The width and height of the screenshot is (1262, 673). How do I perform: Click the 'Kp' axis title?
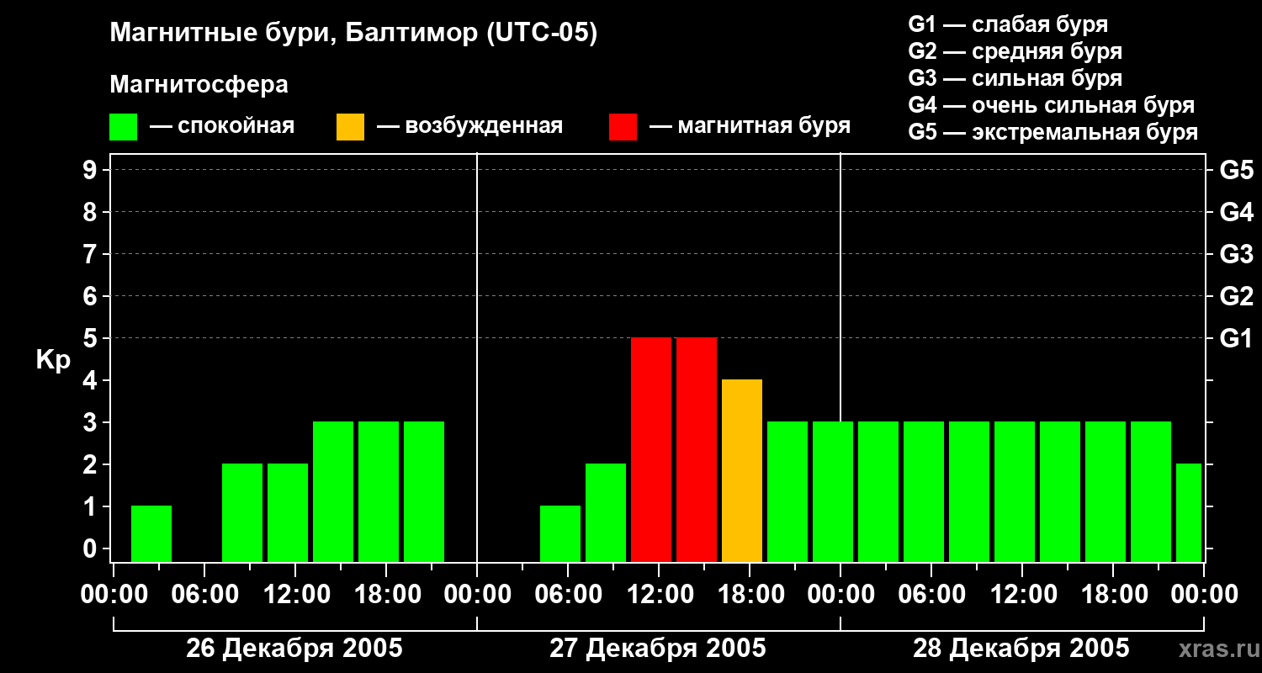(x=53, y=360)
